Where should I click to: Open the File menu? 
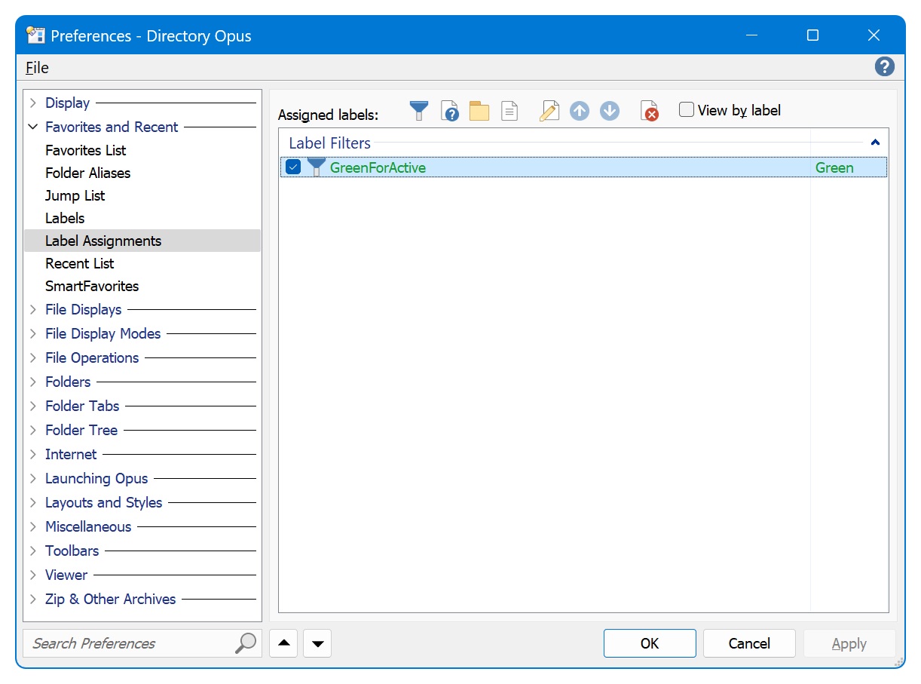pos(37,67)
